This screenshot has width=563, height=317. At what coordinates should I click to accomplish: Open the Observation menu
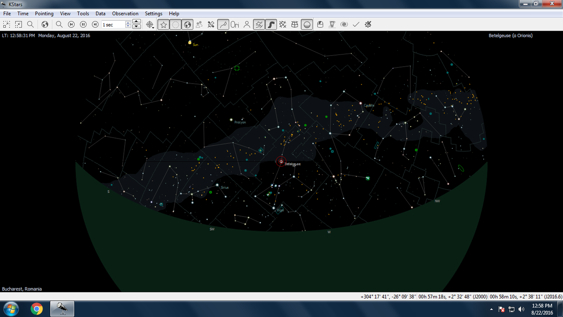125,14
